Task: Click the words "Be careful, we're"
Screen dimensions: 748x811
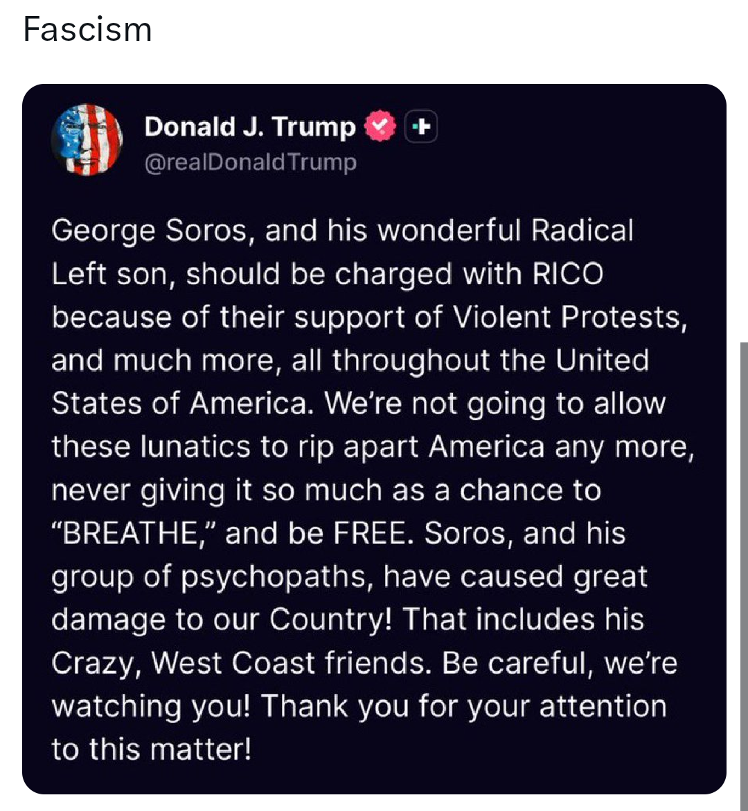Action: coord(560,663)
